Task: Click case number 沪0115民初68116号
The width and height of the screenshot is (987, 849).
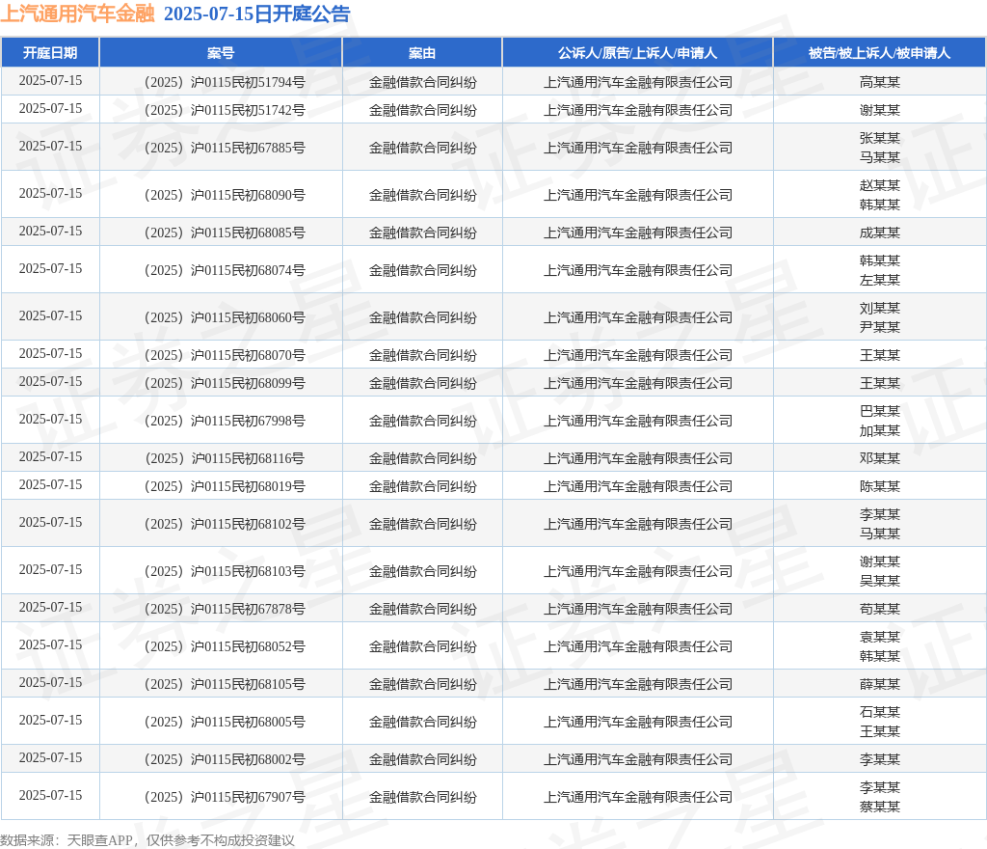Action: [248, 458]
